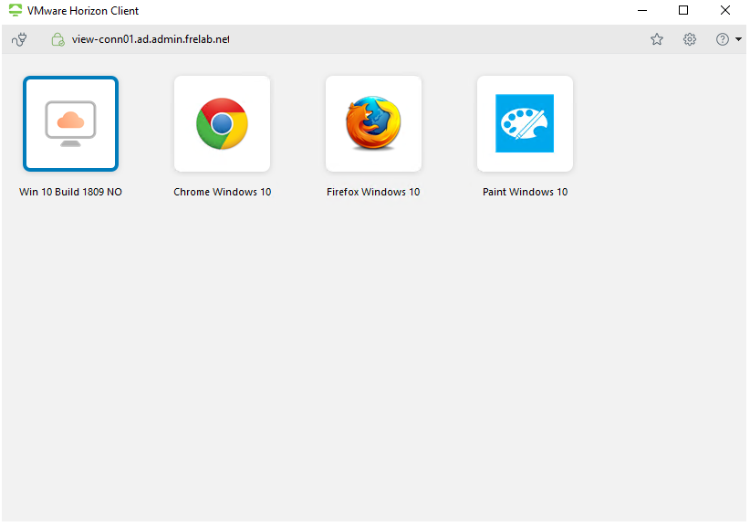Click the help question mark icon
The height and width of the screenshot is (526, 750).
tap(723, 39)
